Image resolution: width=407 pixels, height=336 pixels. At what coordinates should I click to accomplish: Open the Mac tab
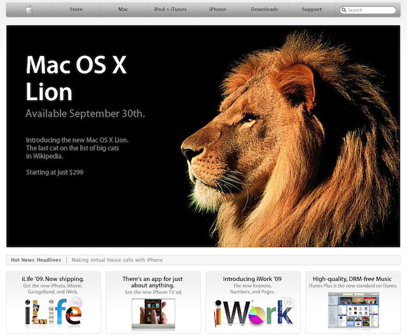click(x=123, y=10)
